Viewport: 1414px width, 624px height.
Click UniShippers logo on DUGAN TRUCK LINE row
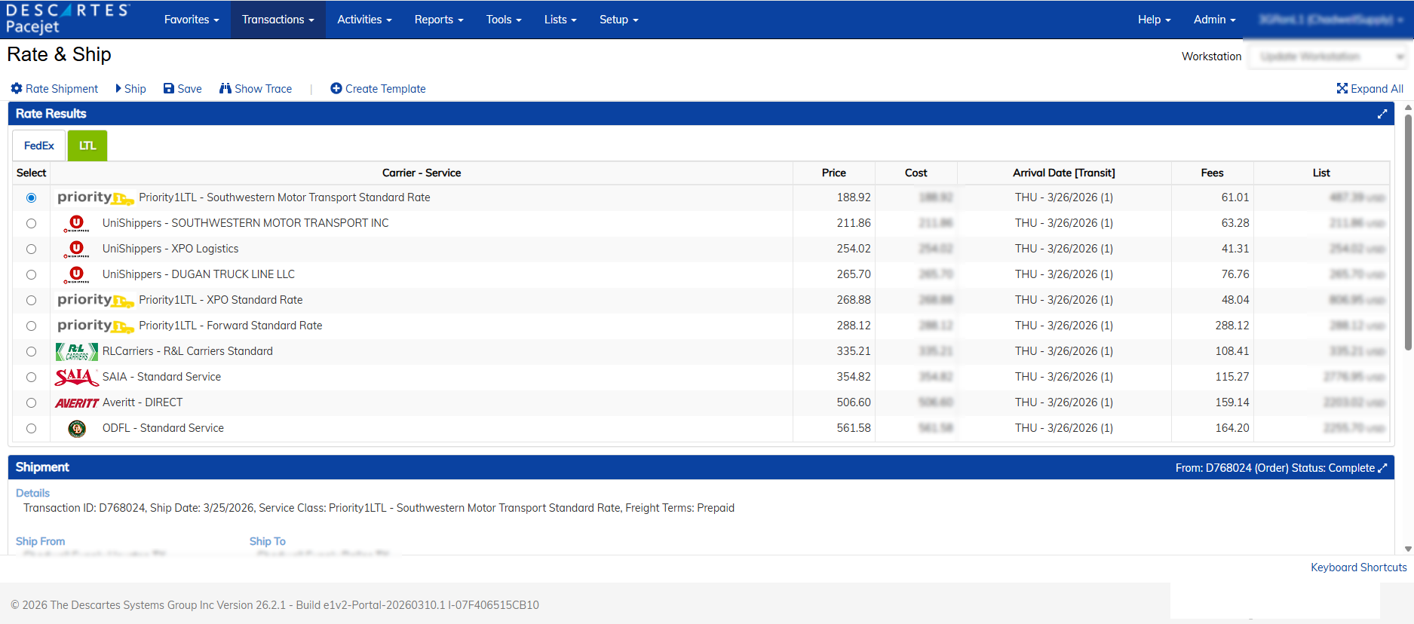coord(76,275)
